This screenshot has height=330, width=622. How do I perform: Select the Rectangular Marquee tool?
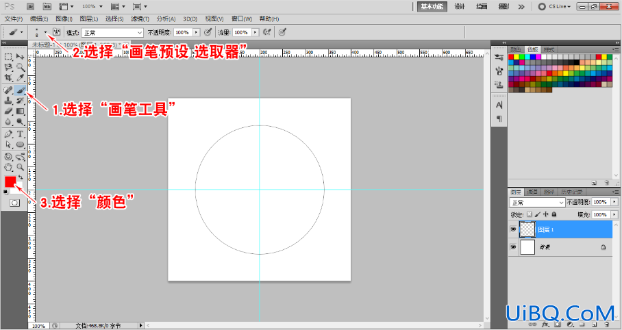(8, 57)
